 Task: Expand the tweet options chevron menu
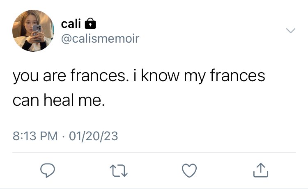[290, 31]
